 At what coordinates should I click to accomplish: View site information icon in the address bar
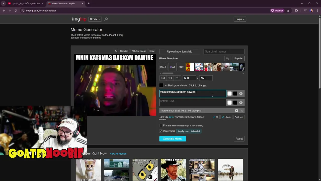coord(23,11)
